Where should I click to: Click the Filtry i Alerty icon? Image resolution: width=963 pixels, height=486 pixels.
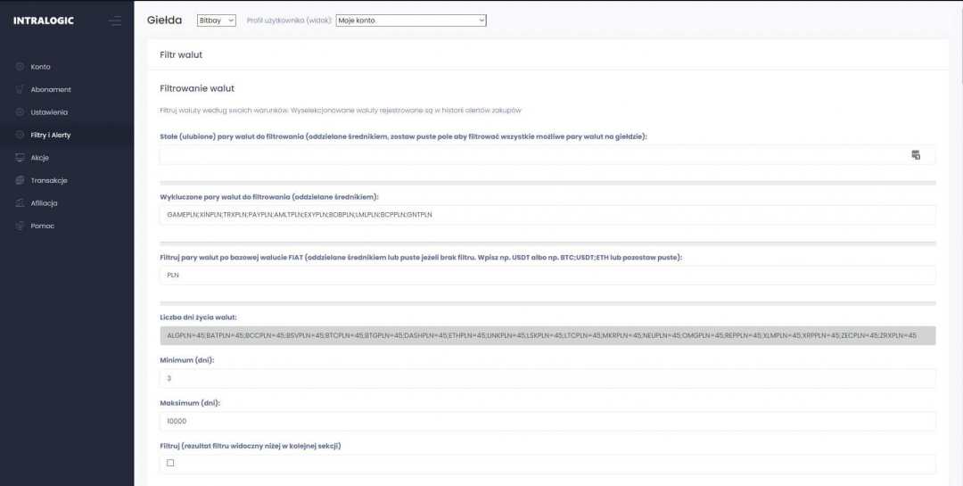coord(20,135)
